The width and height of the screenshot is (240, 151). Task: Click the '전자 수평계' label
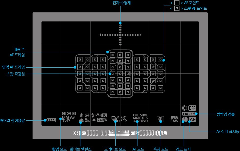(120, 3)
